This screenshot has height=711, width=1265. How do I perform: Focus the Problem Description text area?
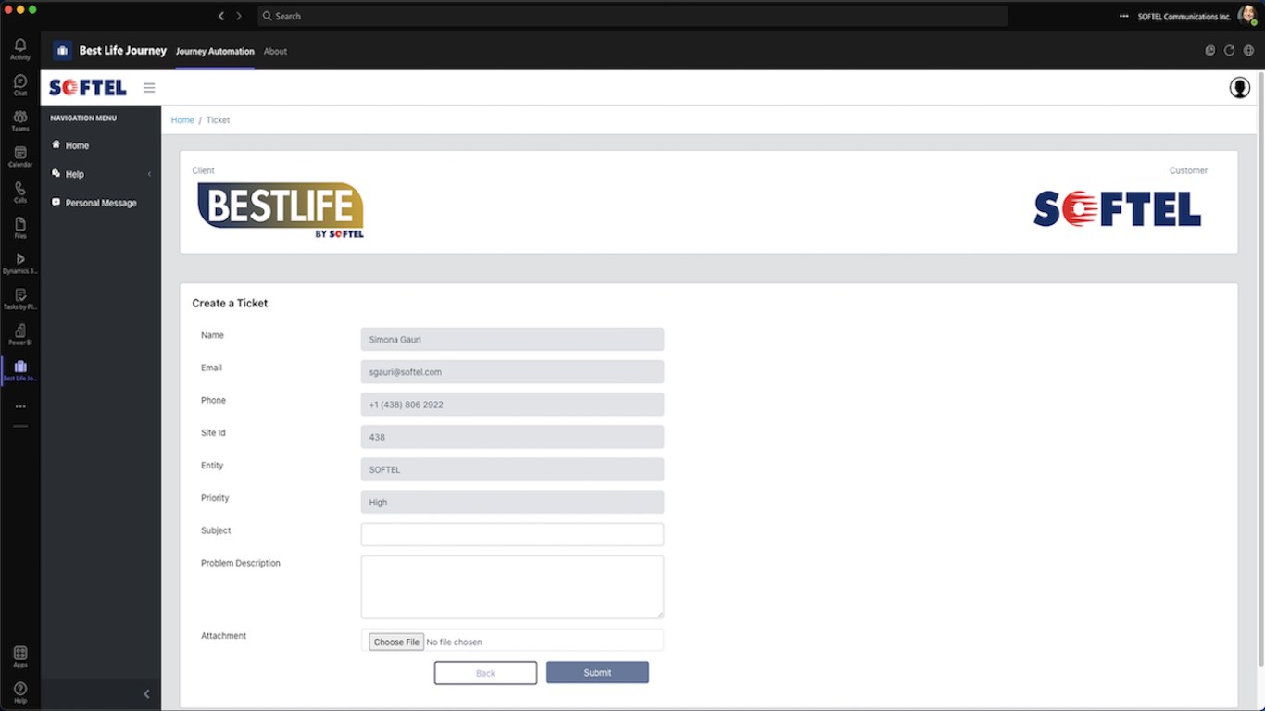[512, 587]
